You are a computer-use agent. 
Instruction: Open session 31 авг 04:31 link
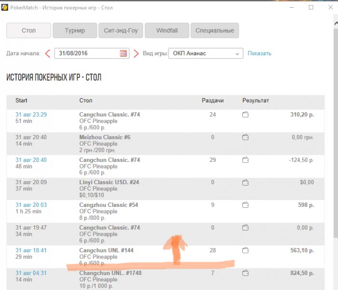pos(31,273)
